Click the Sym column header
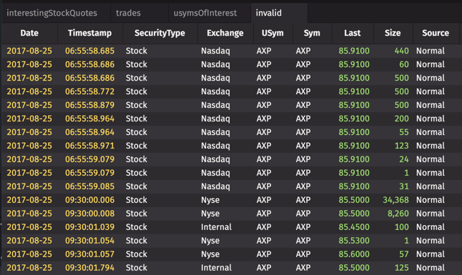 point(312,33)
